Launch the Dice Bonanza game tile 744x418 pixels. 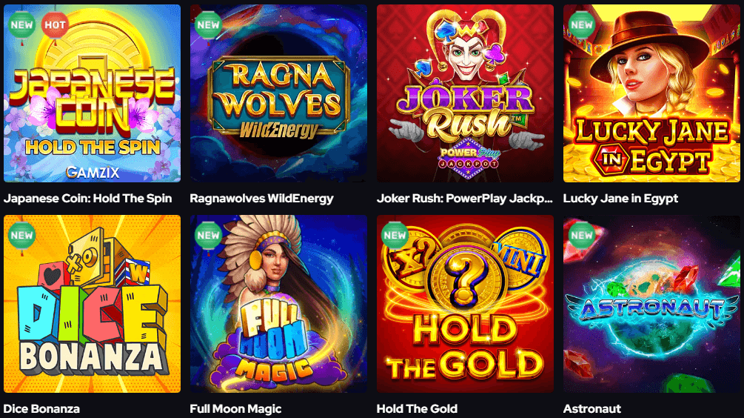click(x=92, y=304)
